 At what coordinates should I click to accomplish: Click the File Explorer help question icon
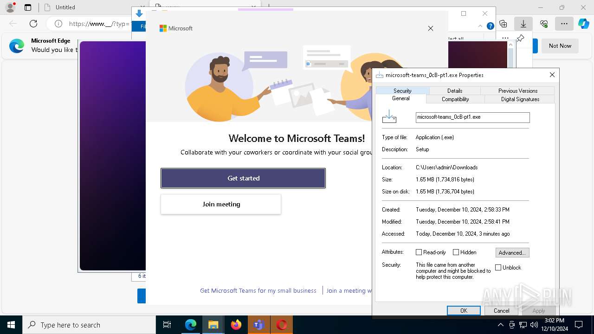point(490,26)
